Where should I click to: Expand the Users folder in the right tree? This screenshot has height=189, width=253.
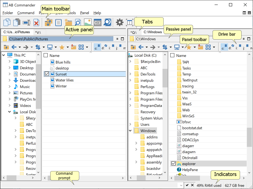tap(130, 124)
